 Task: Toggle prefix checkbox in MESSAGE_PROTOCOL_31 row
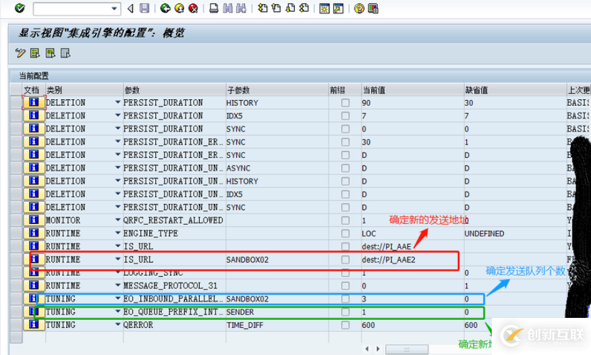click(345, 285)
